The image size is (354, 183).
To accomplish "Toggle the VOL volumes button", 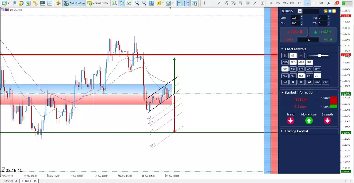I will (309, 69).
